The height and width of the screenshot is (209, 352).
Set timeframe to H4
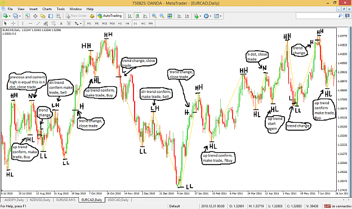point(127,23)
